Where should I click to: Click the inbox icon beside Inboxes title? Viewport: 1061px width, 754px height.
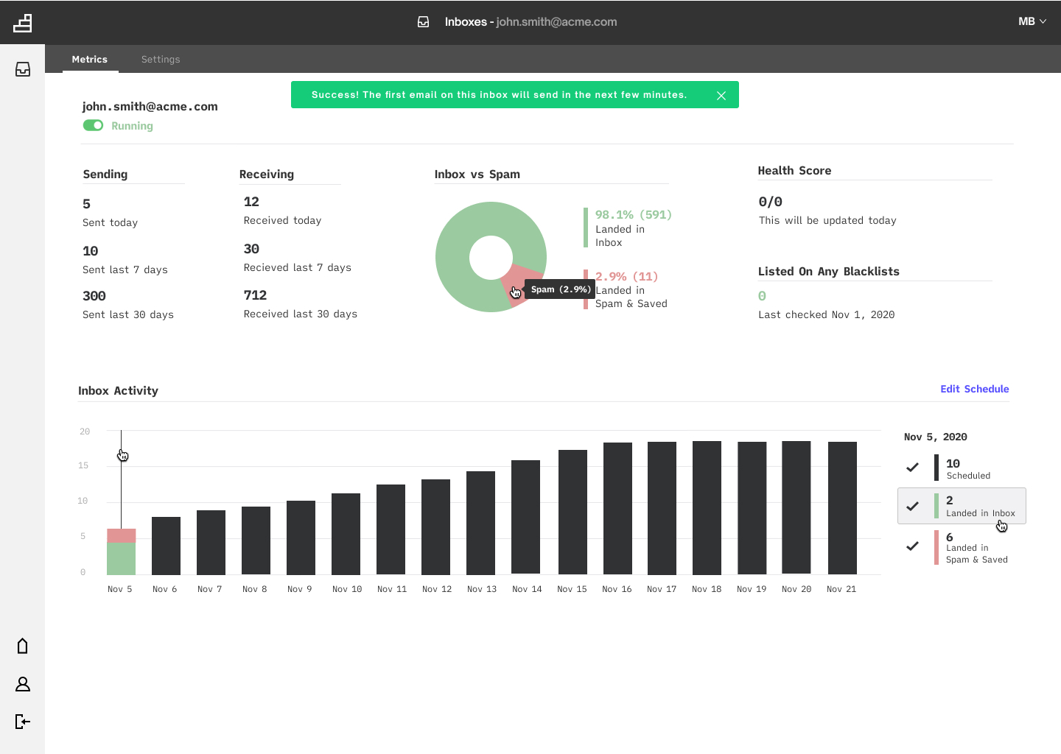coord(424,22)
